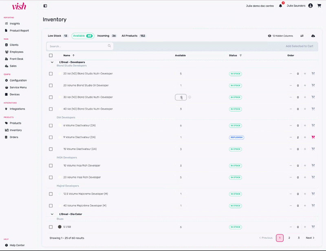Open the notifications bell

point(280,6)
